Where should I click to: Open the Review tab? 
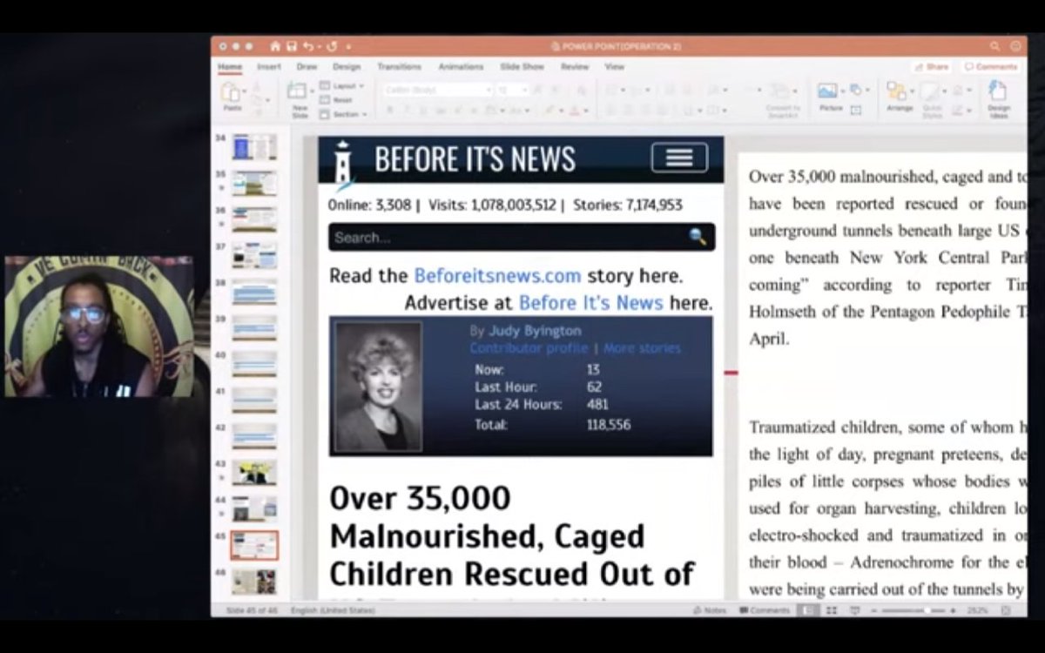coord(575,67)
